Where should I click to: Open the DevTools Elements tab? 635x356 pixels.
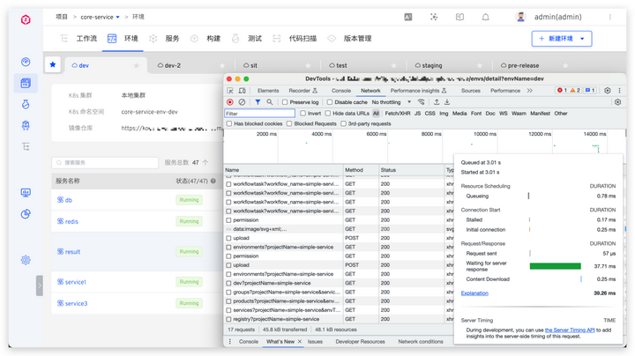point(268,91)
